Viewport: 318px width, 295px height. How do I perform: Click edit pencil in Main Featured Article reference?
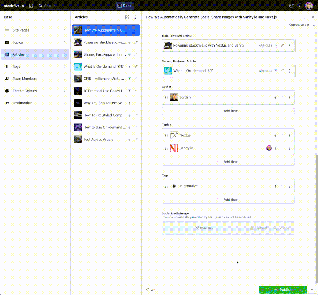coord(282,45)
